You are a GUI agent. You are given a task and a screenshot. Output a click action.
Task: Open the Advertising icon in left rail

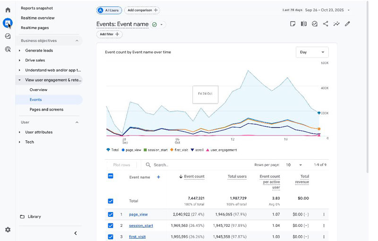(x=8, y=49)
